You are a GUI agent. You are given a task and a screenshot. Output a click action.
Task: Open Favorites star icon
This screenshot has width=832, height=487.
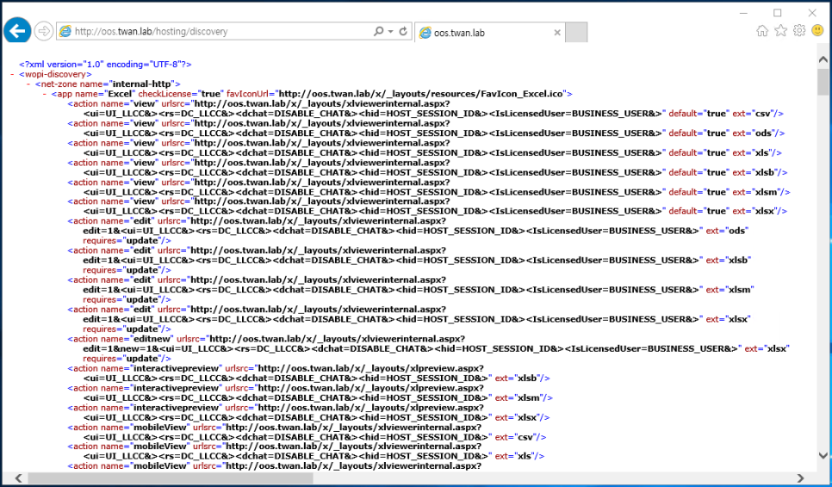(x=780, y=31)
